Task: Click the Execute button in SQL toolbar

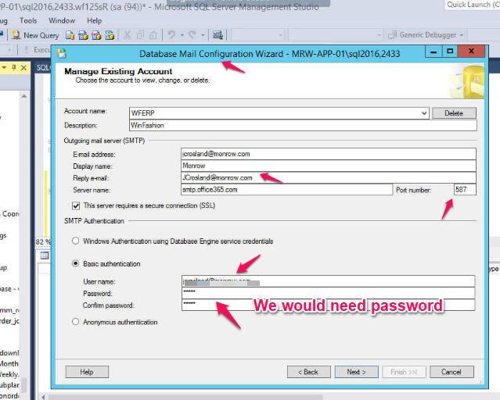Action: point(38,50)
